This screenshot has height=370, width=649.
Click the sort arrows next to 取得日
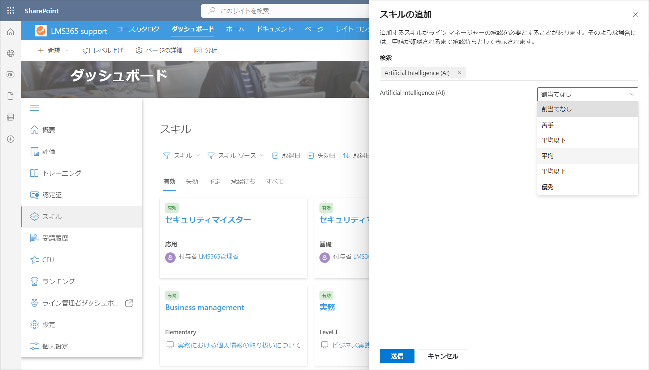pyautogui.click(x=346, y=156)
